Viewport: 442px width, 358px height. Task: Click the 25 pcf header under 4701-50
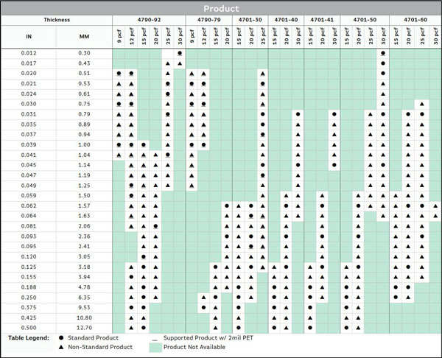(371, 36)
